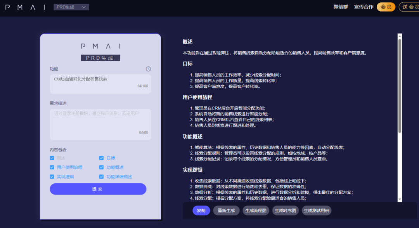
Task: Open the PRD生成 mode dropdown
Action: click(71, 7)
